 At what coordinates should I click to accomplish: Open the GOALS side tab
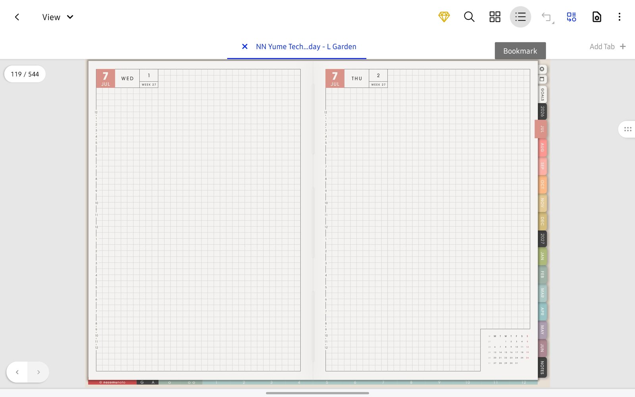point(543,94)
